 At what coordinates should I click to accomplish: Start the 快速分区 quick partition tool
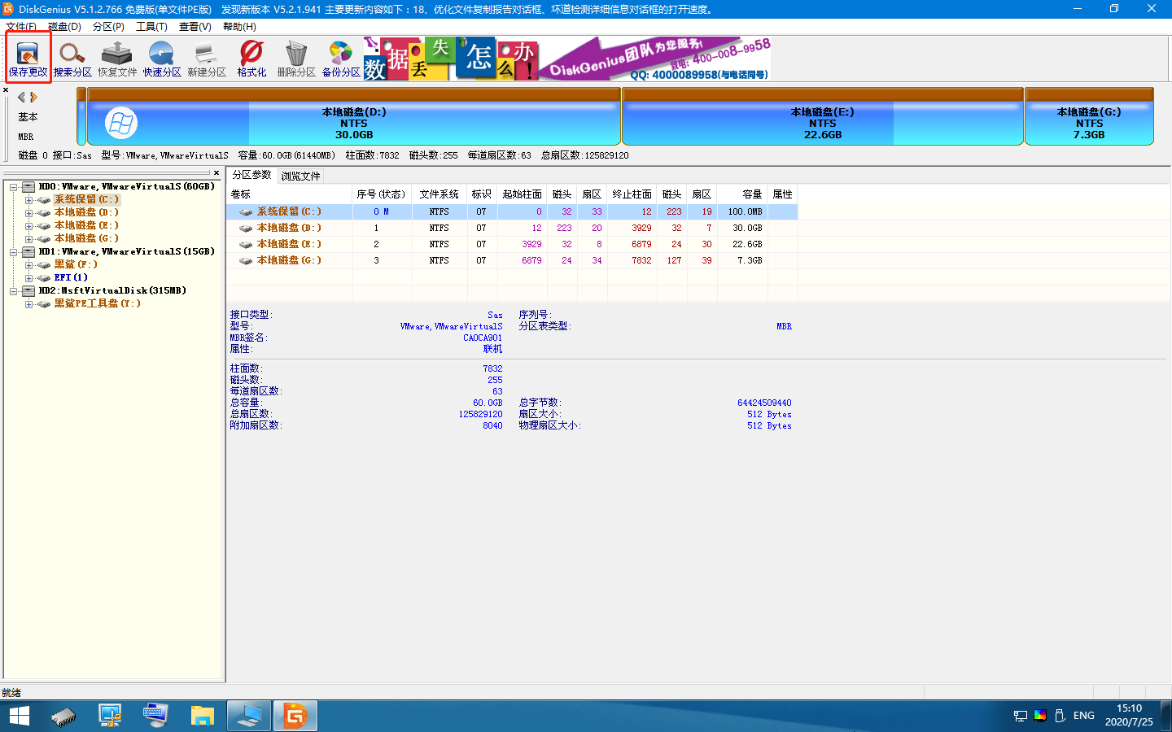click(162, 59)
